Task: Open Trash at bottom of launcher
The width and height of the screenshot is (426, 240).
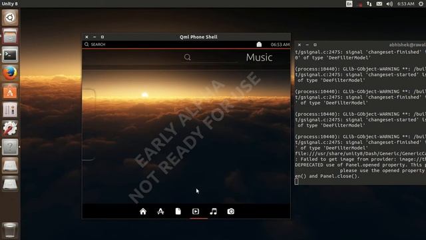Action: pos(10,230)
